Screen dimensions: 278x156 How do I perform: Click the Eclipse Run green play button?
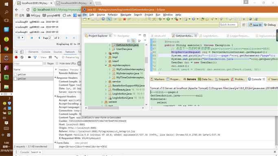click(168, 19)
